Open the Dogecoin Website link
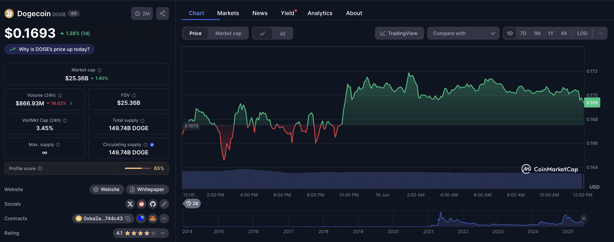Screen dimensions: 614x242 tap(107, 189)
